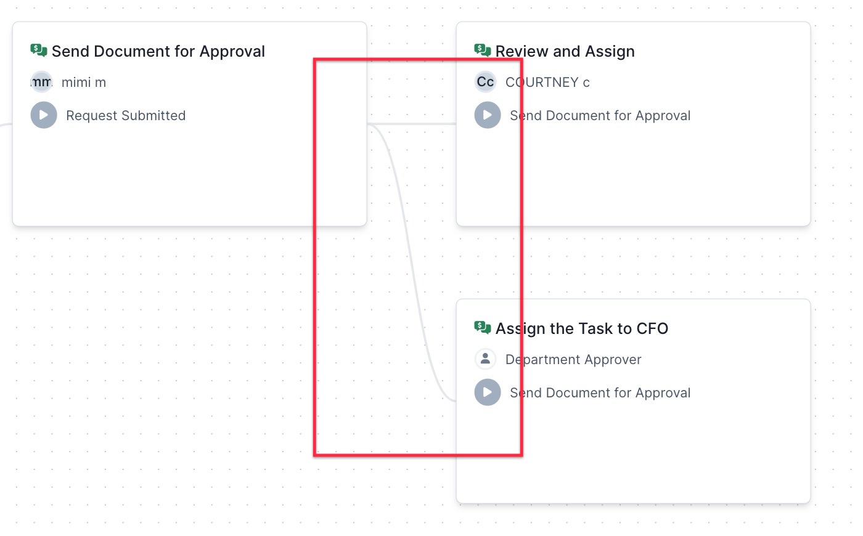This screenshot has height=536, width=863.
Task: Click the trigger text under Department Approver
Action: [600, 392]
